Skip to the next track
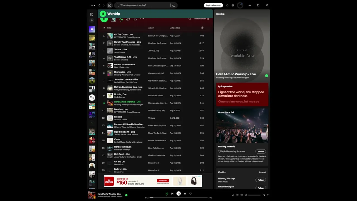Viewport: 357px width, 201px height. [185, 193]
